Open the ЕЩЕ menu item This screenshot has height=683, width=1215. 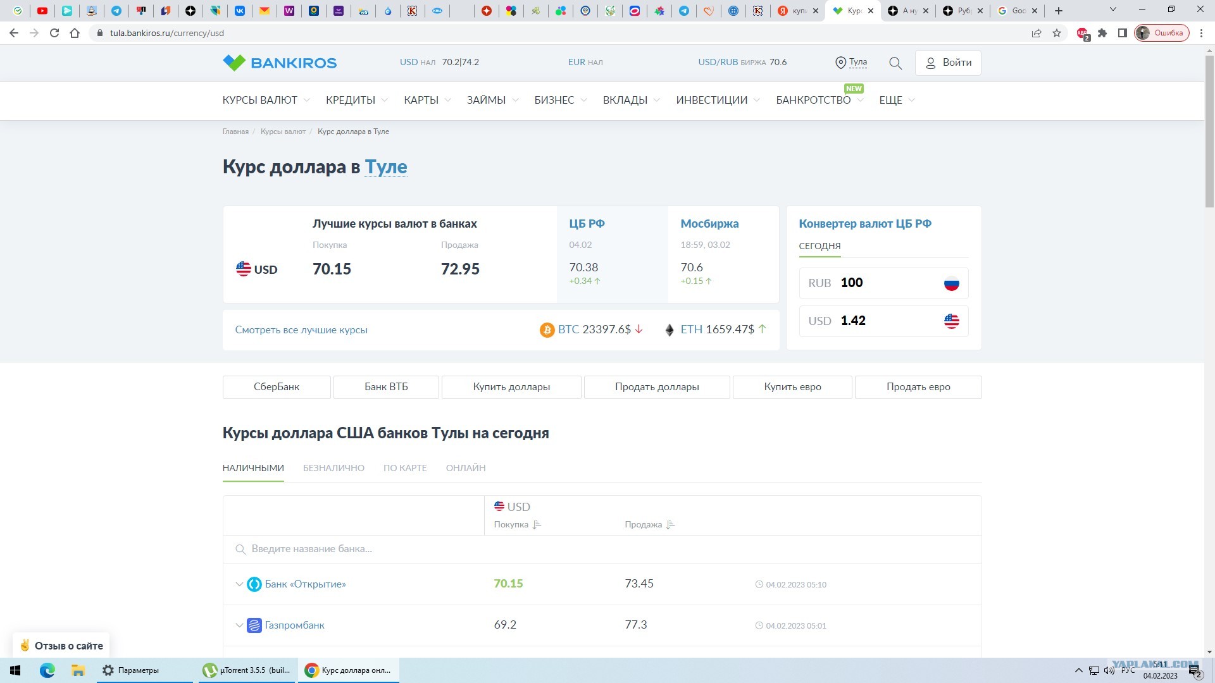click(897, 101)
